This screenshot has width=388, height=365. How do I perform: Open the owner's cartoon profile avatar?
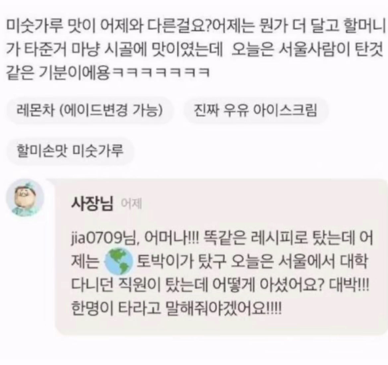click(25, 198)
